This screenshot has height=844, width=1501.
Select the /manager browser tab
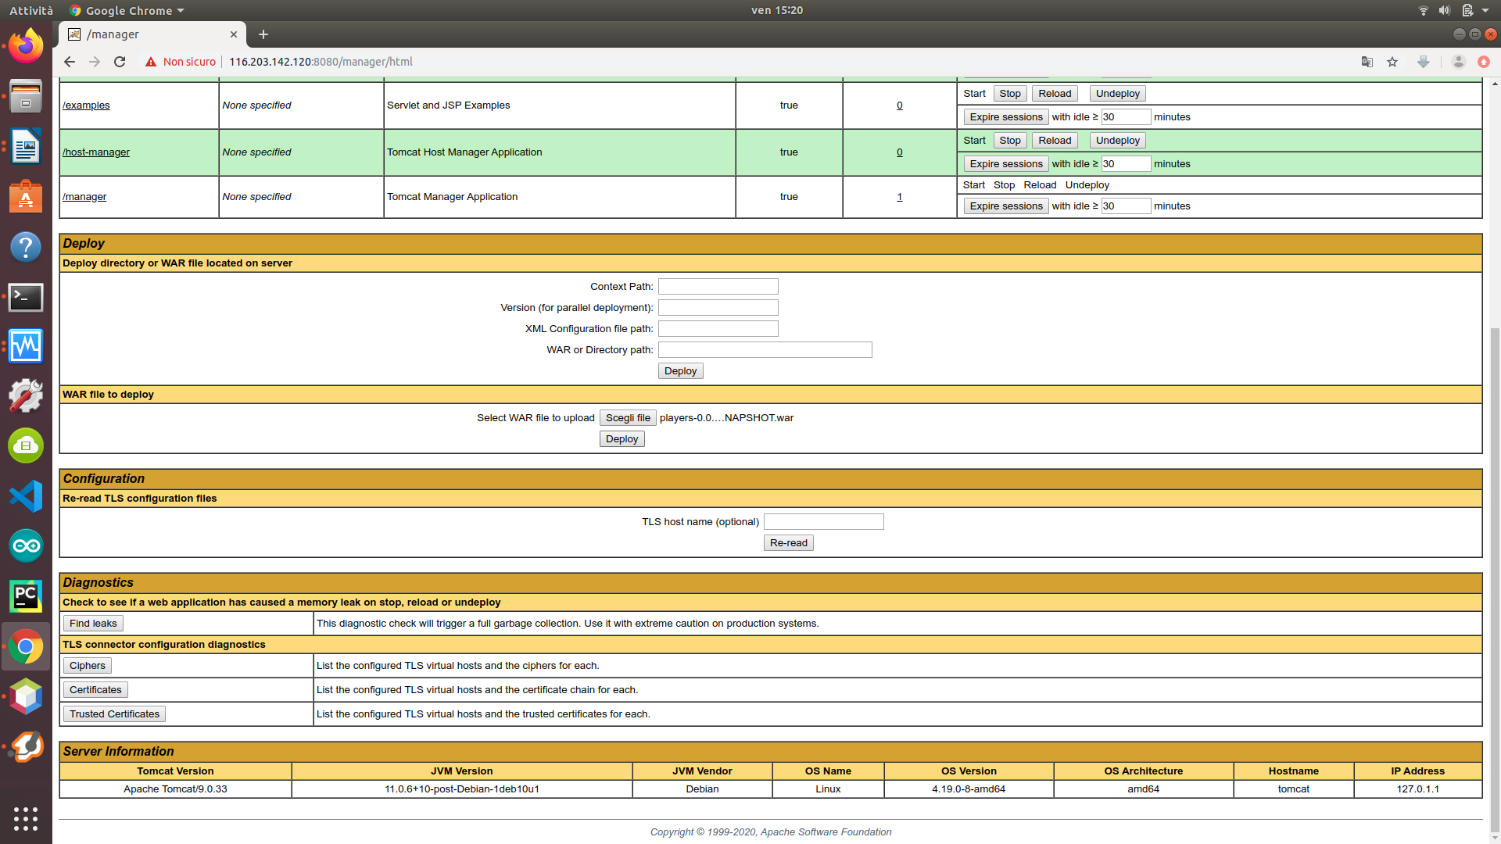(x=152, y=34)
